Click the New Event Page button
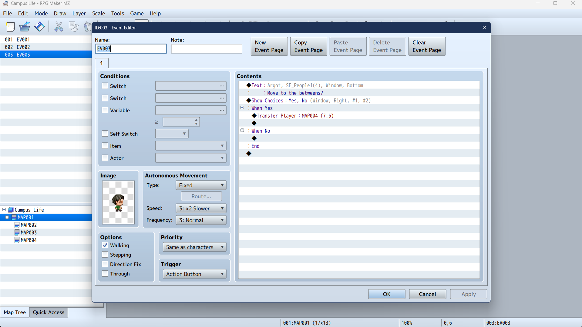The width and height of the screenshot is (582, 327). (x=269, y=46)
